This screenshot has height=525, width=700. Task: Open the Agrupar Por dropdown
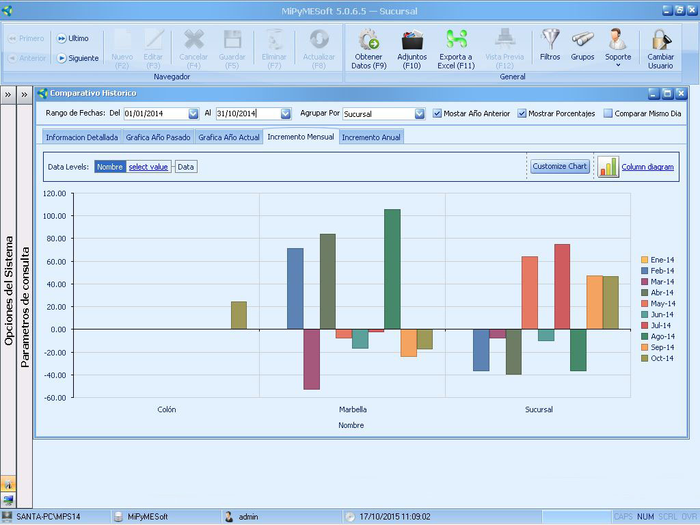[x=420, y=114]
